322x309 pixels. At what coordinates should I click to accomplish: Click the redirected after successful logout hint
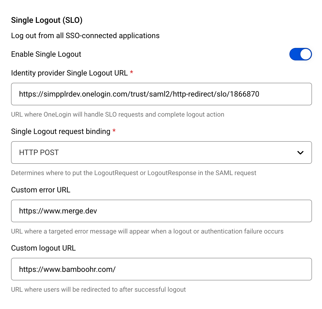click(98, 289)
